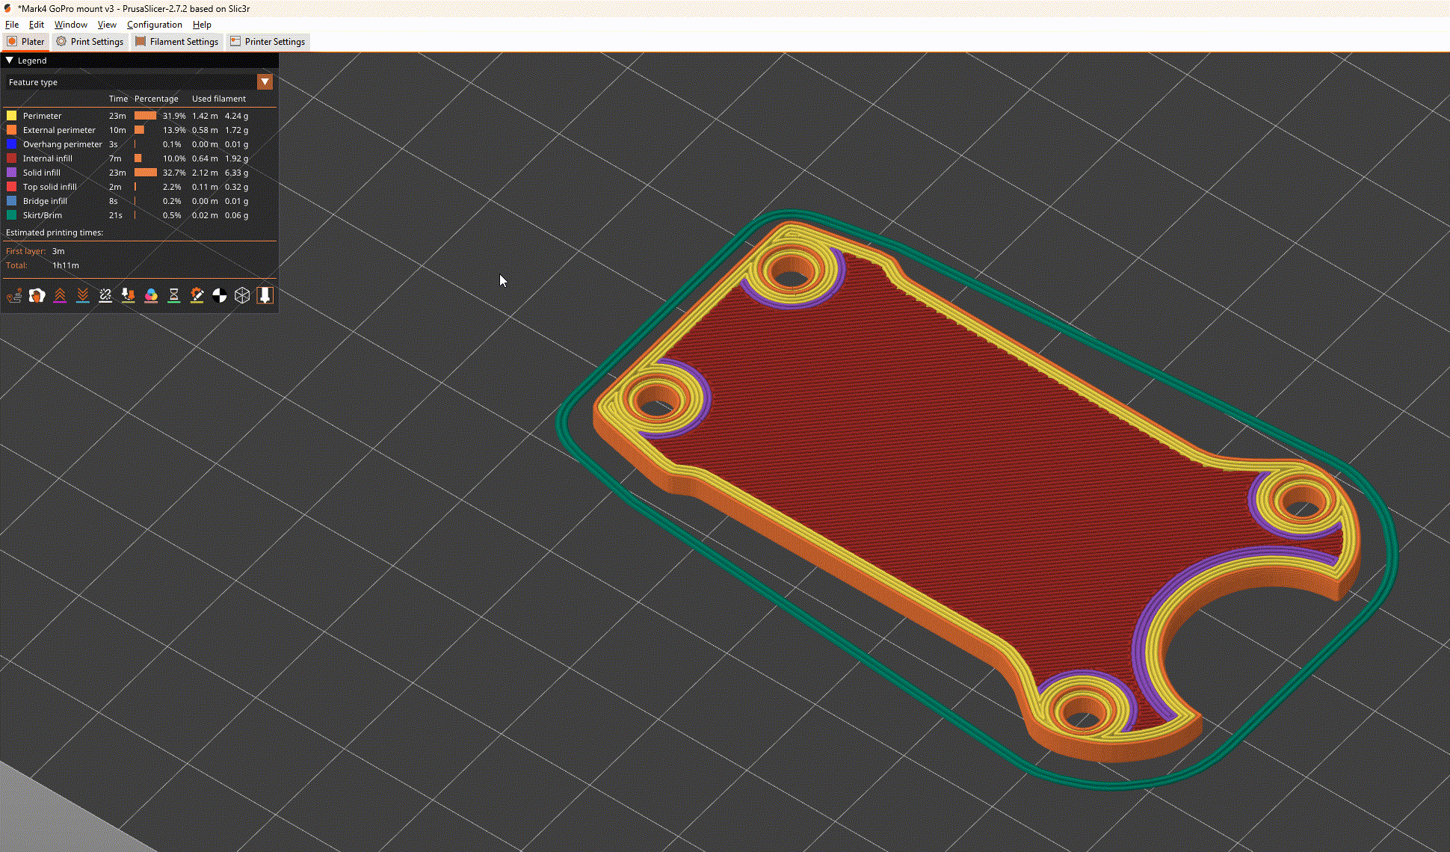Toggle Shells cube icon
The image size is (1450, 852).
(x=242, y=296)
